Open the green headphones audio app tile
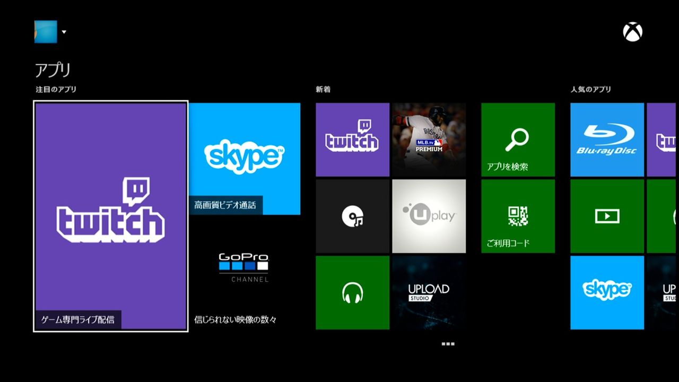 [352, 292]
